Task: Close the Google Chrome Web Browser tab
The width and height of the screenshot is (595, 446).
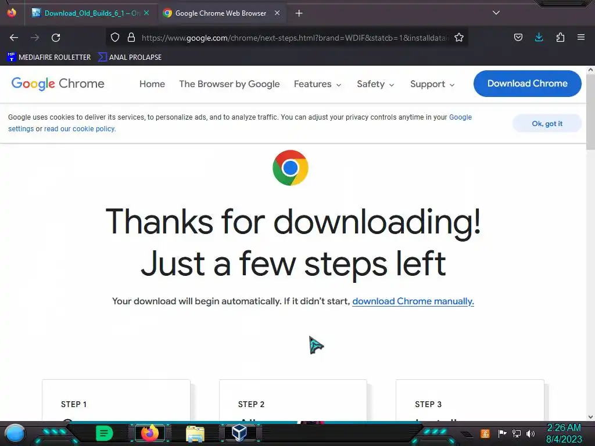Action: [x=277, y=13]
